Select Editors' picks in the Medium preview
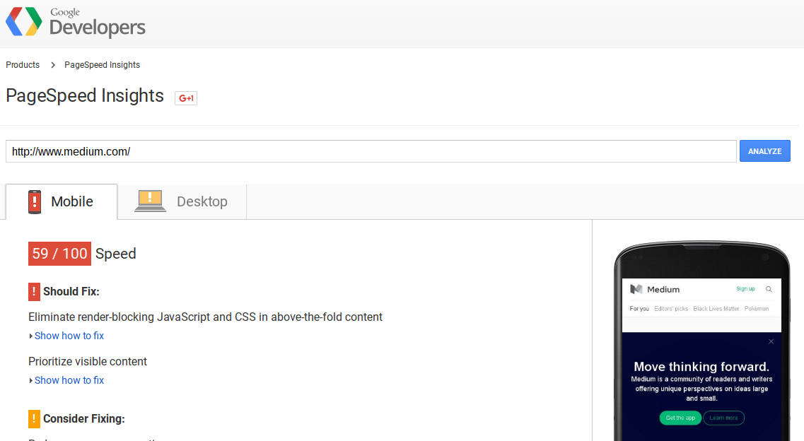The image size is (804, 441). (670, 309)
